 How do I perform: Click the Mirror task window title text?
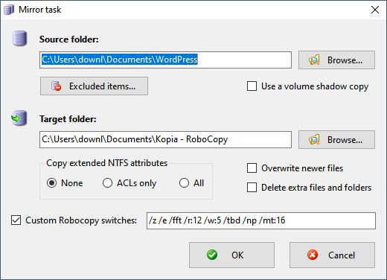pyautogui.click(x=40, y=10)
